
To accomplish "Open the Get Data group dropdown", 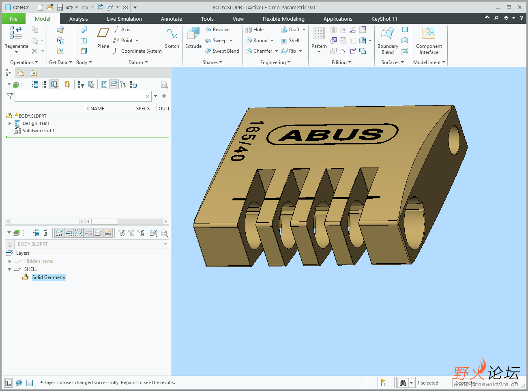I will tap(60, 62).
